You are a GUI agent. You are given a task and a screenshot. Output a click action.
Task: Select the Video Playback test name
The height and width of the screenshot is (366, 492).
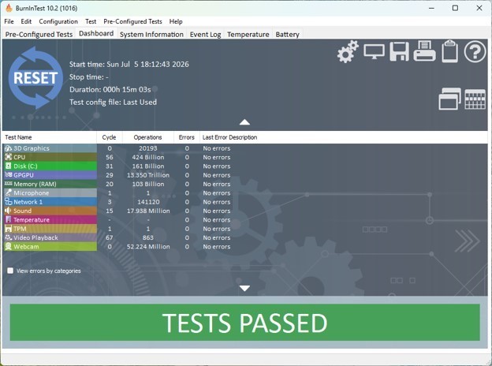click(x=35, y=237)
